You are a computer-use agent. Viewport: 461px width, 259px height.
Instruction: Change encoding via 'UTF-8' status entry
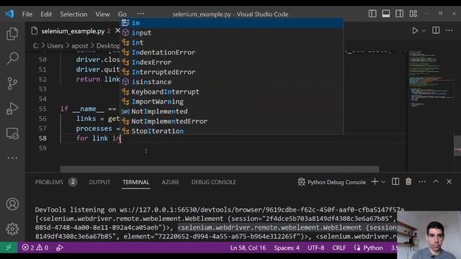tap(315, 247)
